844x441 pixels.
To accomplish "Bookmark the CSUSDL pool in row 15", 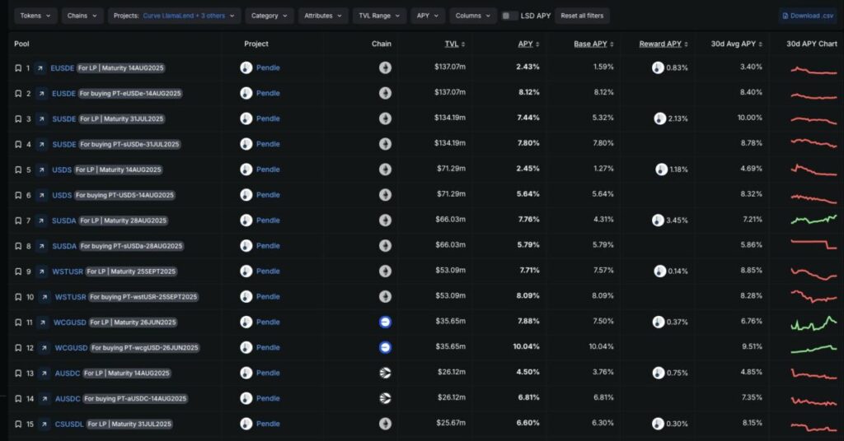I will pyautogui.click(x=18, y=424).
